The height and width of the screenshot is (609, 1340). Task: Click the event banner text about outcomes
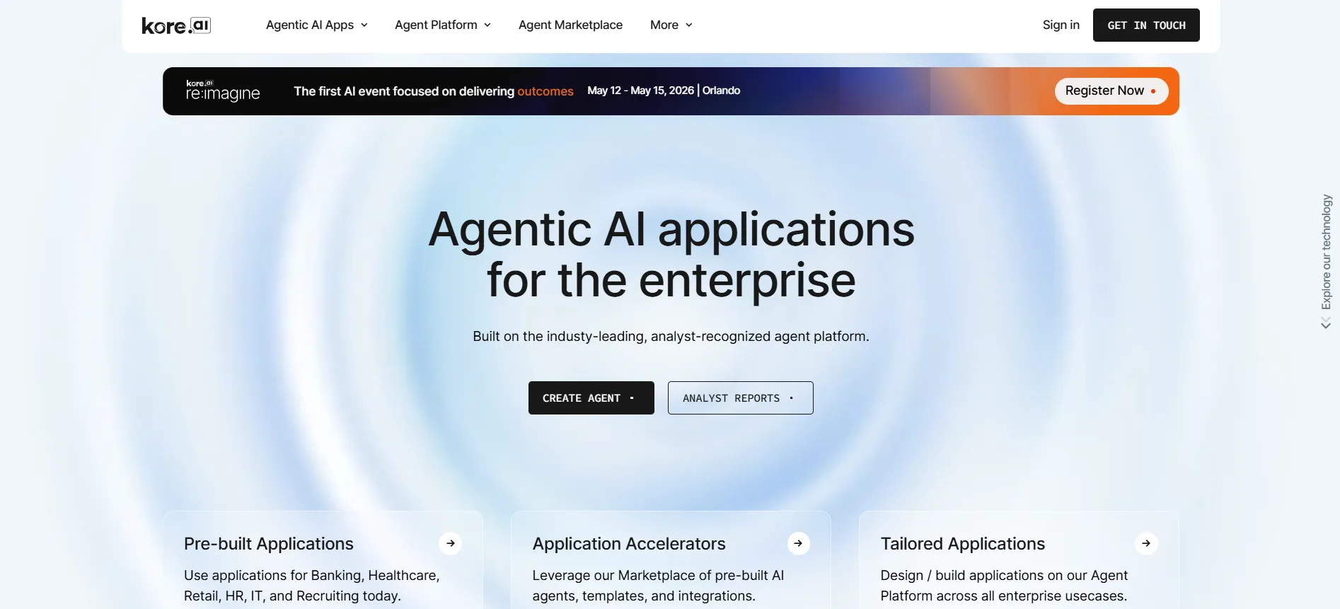coord(434,91)
